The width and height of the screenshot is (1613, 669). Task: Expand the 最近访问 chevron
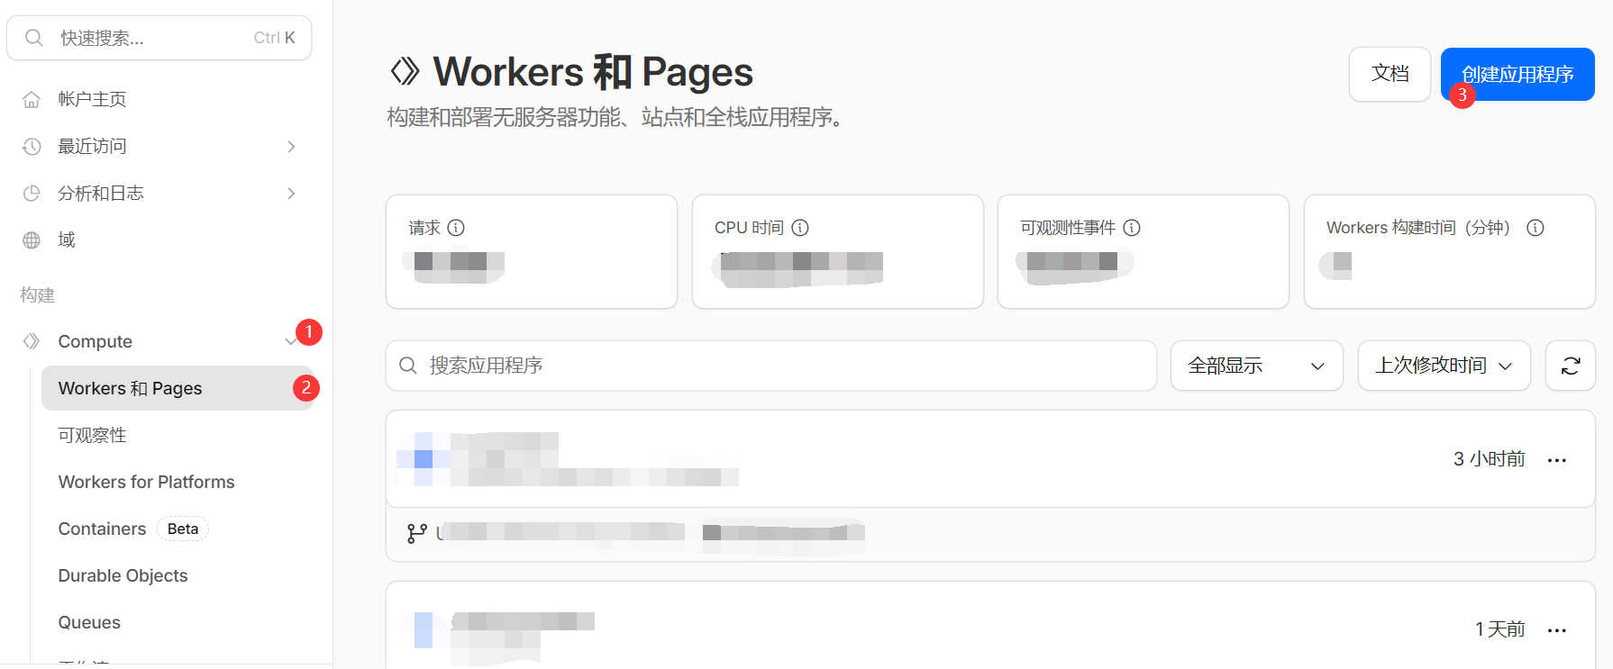291,147
